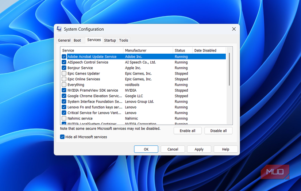Open Help for System Configuration

pyautogui.click(x=225, y=149)
